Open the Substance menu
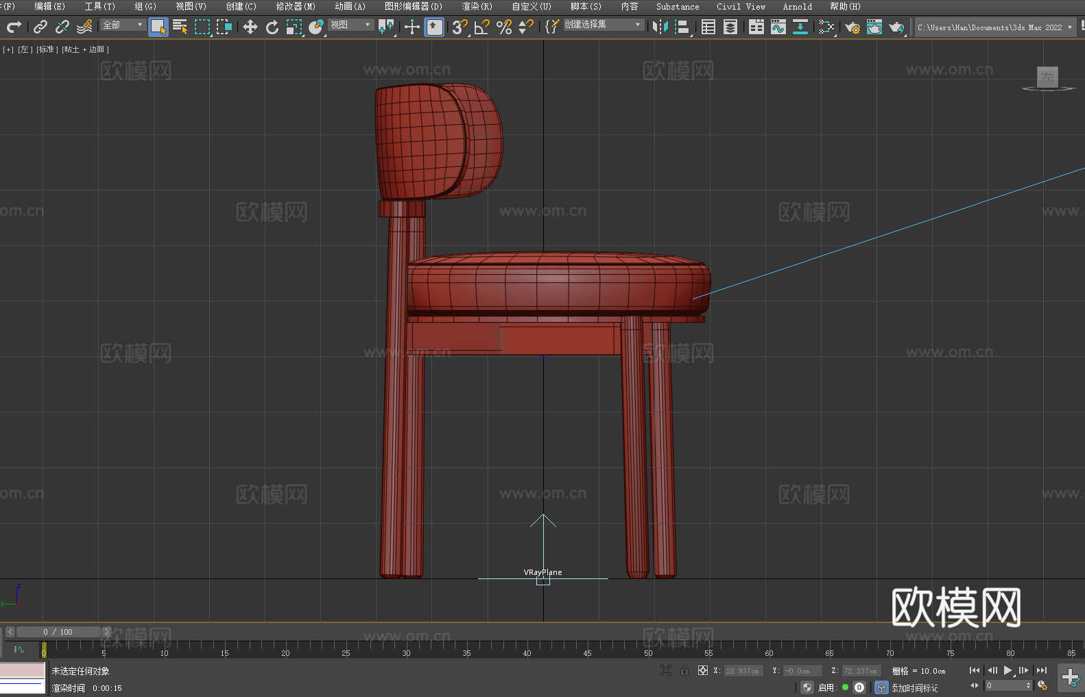The height and width of the screenshot is (697, 1085). click(678, 6)
